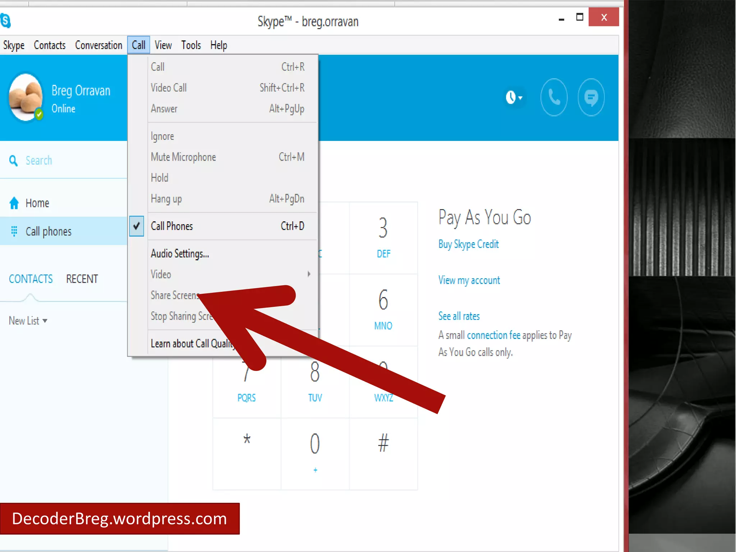The height and width of the screenshot is (552, 736).
Task: Tap the star key on keypad
Action: (x=247, y=454)
